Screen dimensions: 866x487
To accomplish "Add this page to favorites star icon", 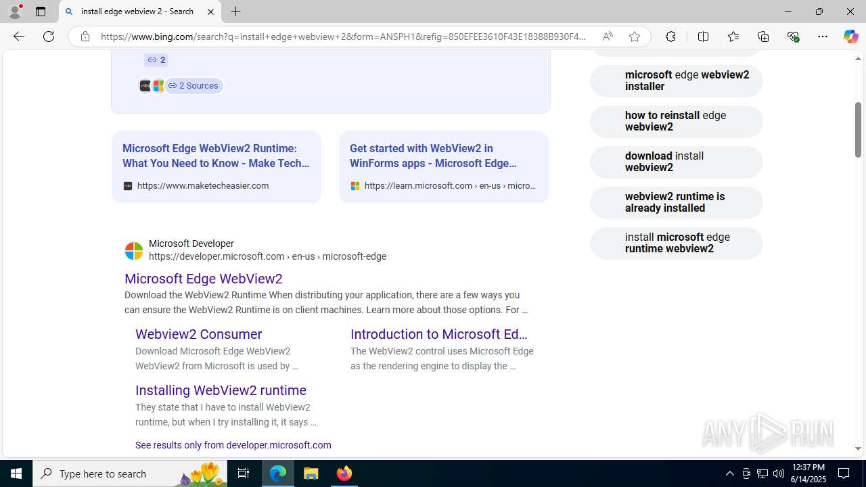I will coord(635,37).
